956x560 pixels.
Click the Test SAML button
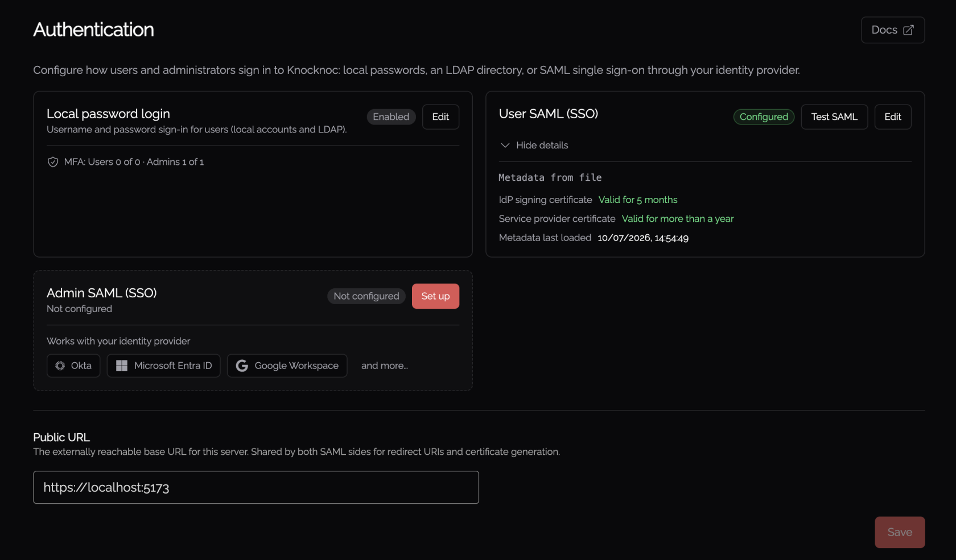tap(834, 117)
